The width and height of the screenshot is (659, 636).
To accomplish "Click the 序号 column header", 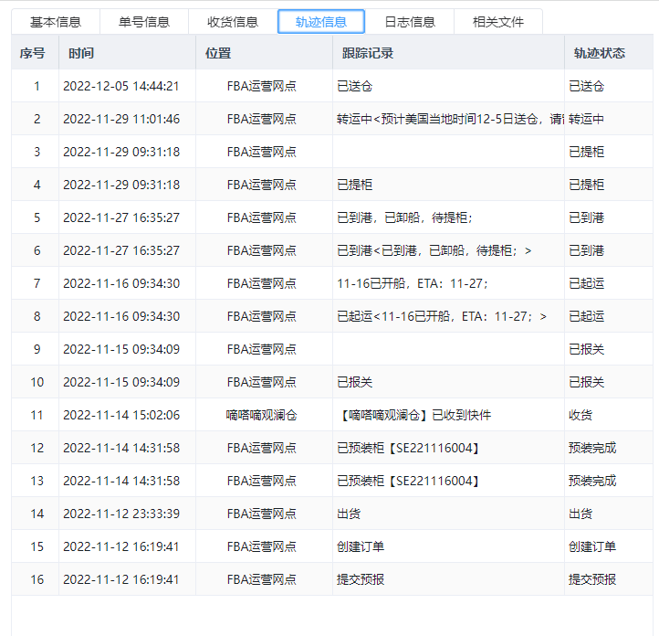I will coord(33,53).
